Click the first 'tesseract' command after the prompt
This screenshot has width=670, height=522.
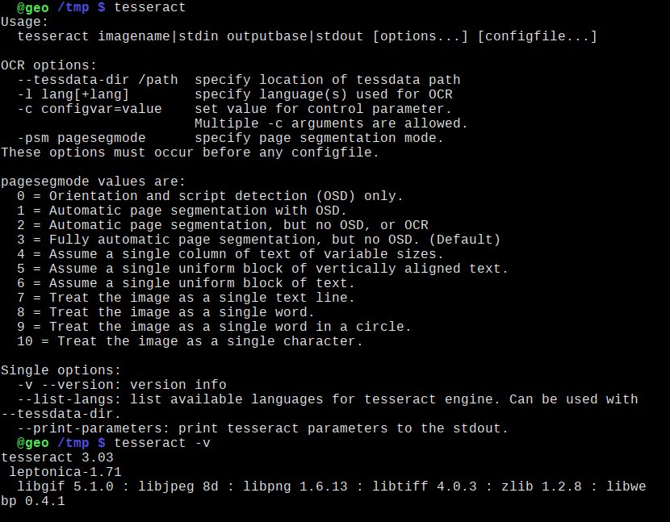[149, 7]
